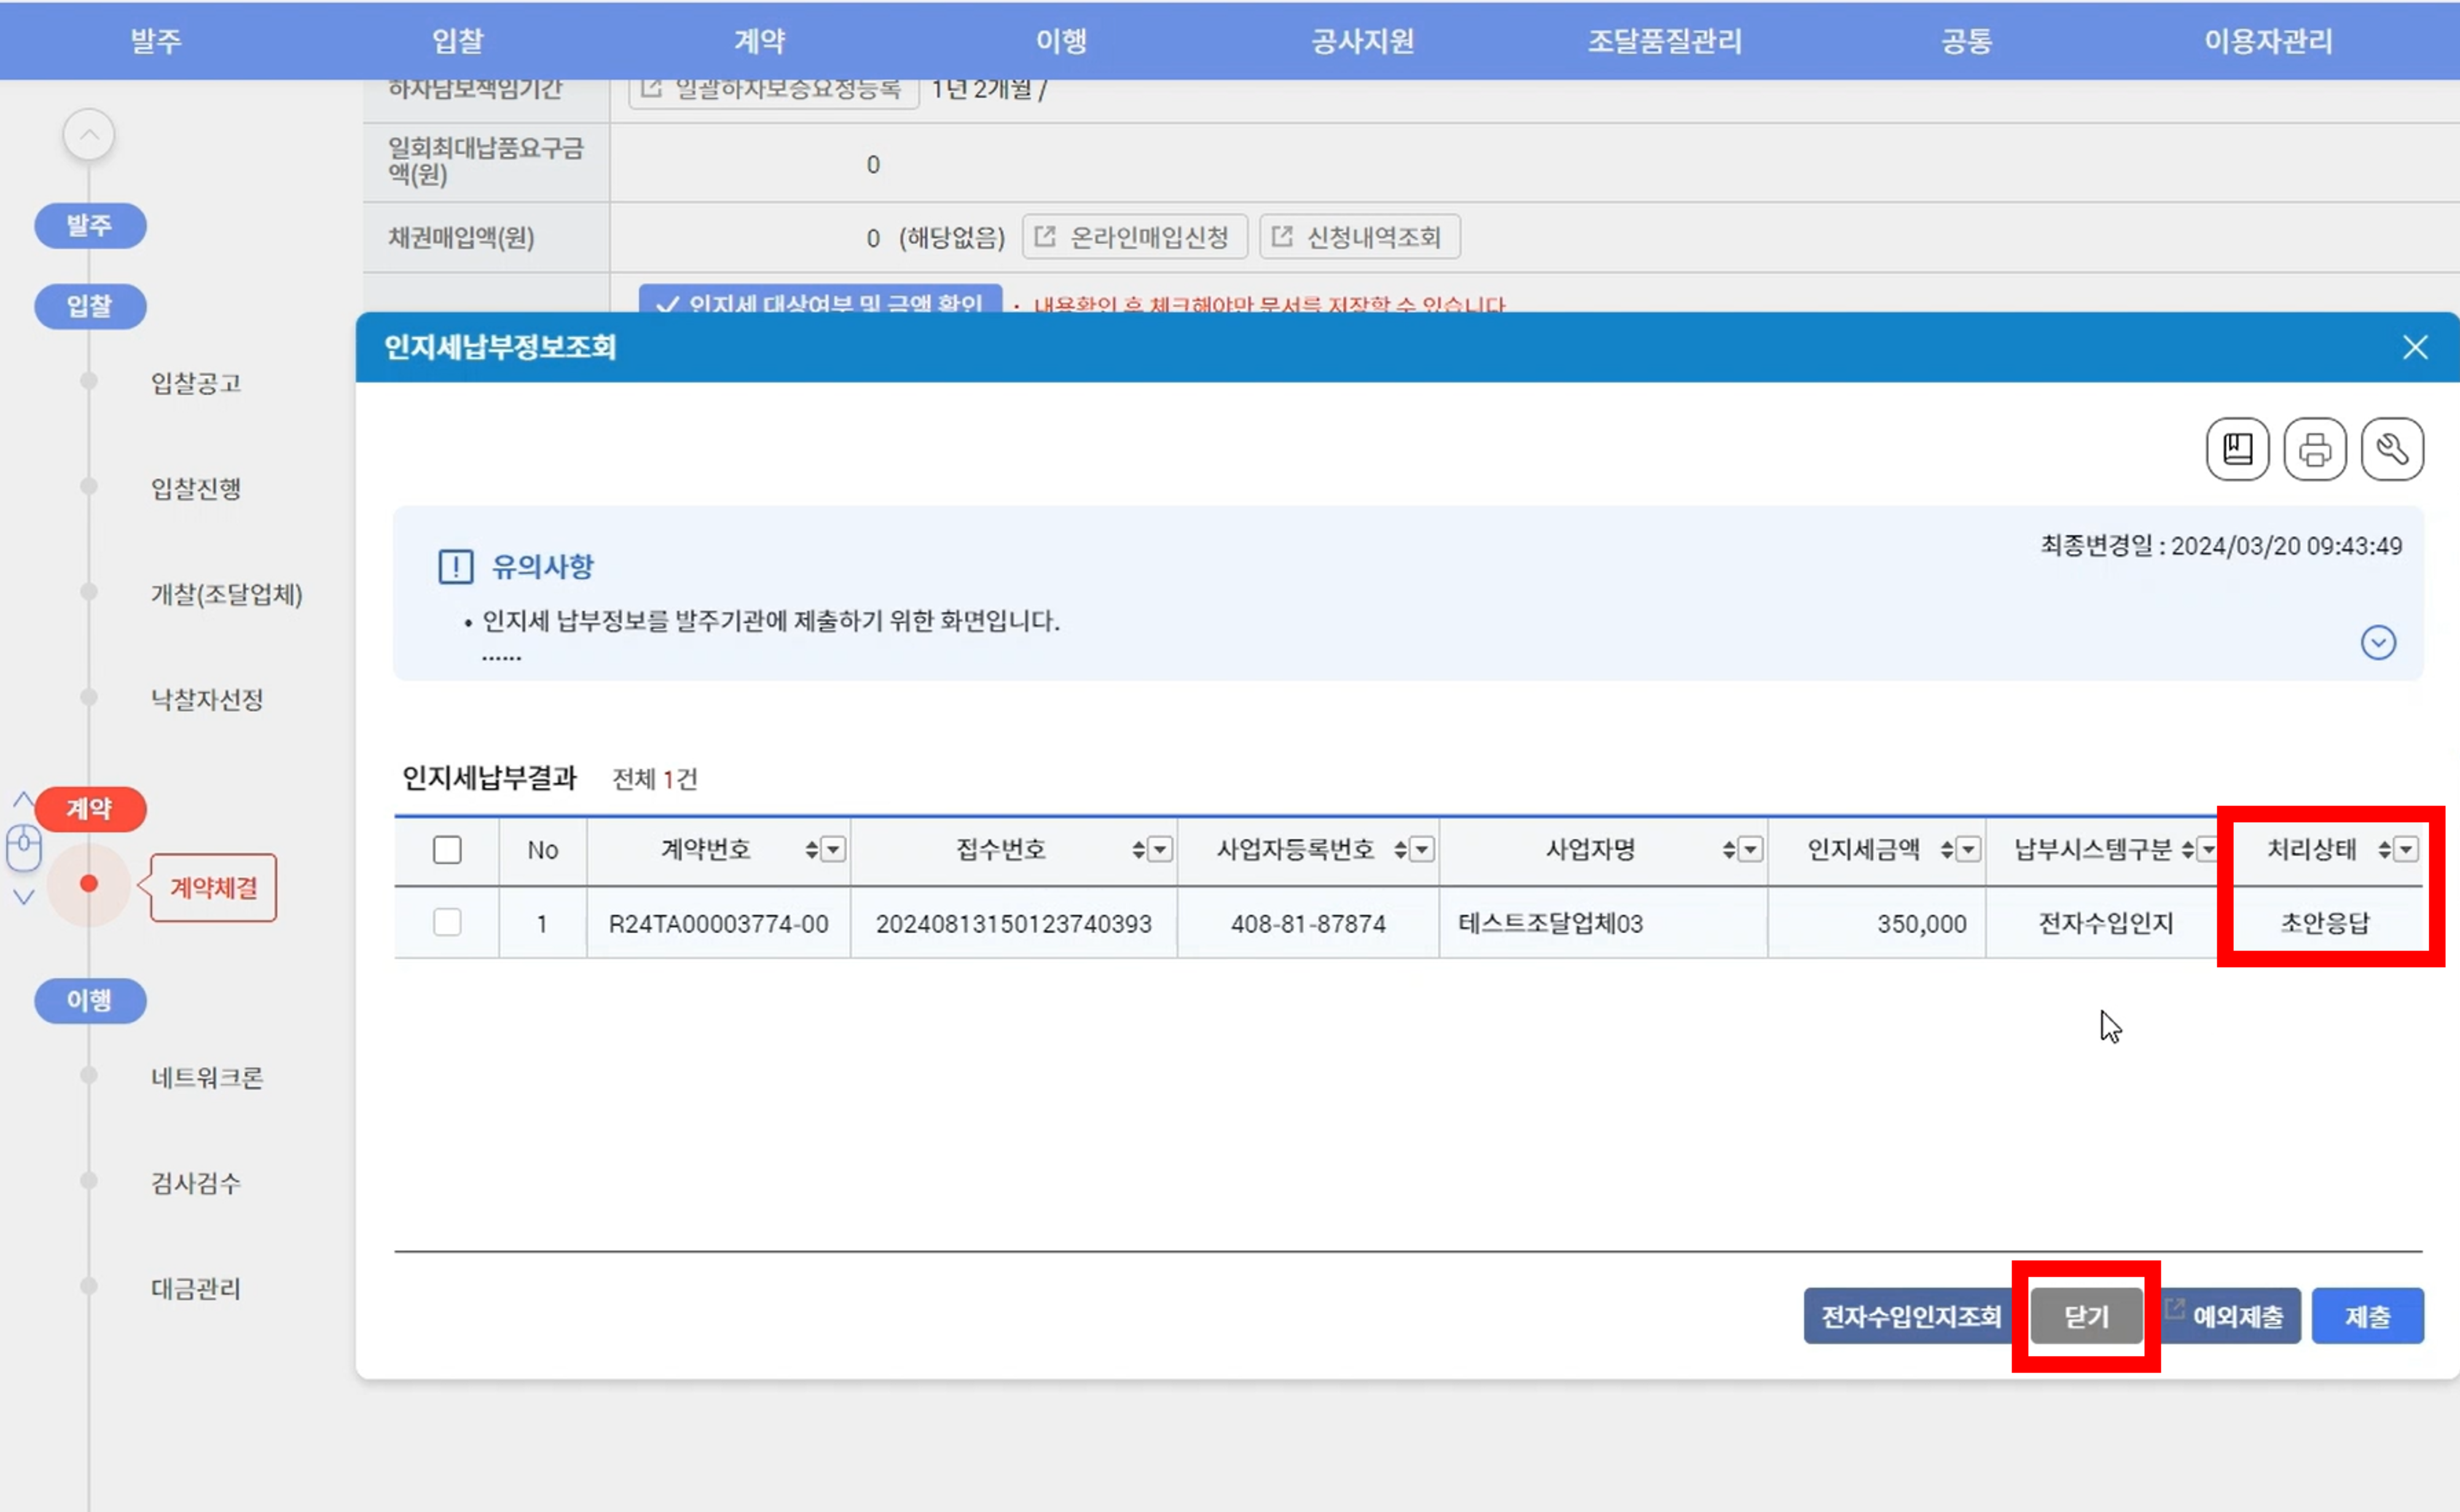Go to 입찰공고 in the sidebar
This screenshot has width=2460, height=1512.
(x=196, y=382)
